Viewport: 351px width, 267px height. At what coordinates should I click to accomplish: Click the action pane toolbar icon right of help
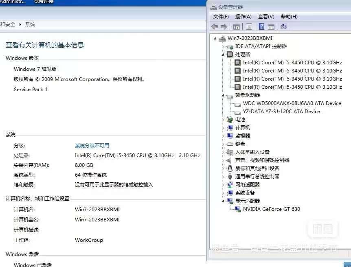tap(271, 26)
